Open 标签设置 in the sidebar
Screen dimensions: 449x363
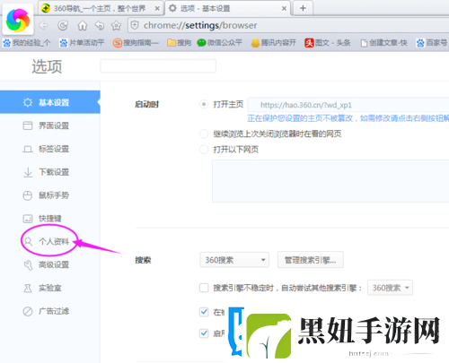pos(50,149)
